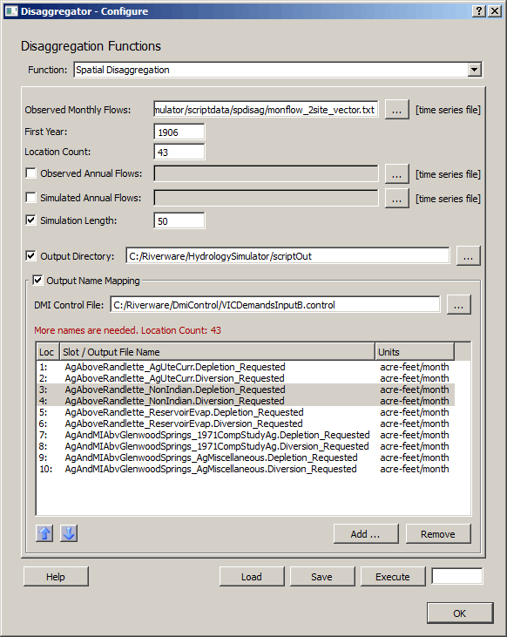Click browse button beside Observed Annual Flows

(397, 174)
